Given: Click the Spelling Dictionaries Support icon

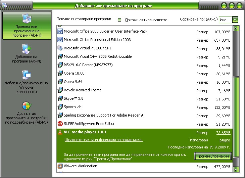Looking at the screenshot, I should [x=60, y=115].
